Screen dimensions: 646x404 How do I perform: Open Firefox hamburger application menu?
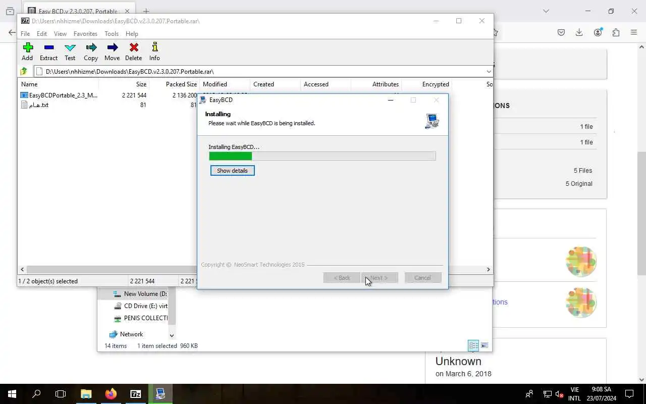(634, 32)
